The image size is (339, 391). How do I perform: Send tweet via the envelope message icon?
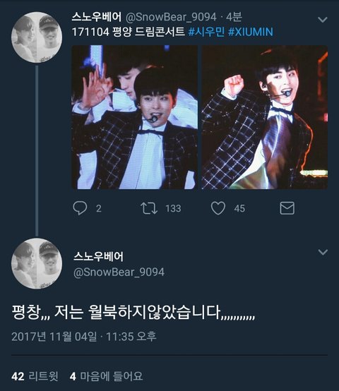pos(287,208)
